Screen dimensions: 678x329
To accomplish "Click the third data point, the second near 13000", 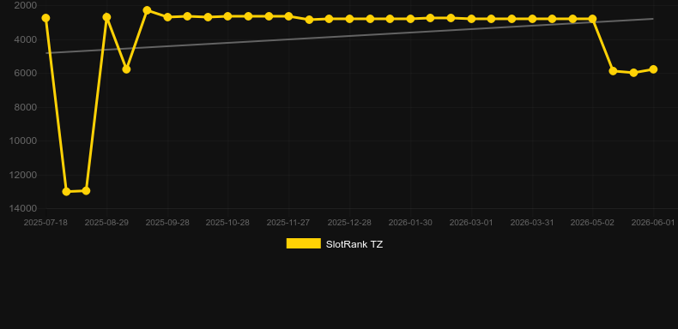I will (x=86, y=190).
